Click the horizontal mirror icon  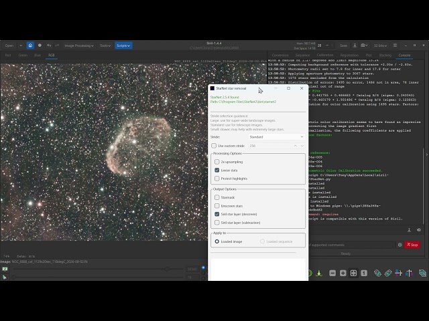399,273
